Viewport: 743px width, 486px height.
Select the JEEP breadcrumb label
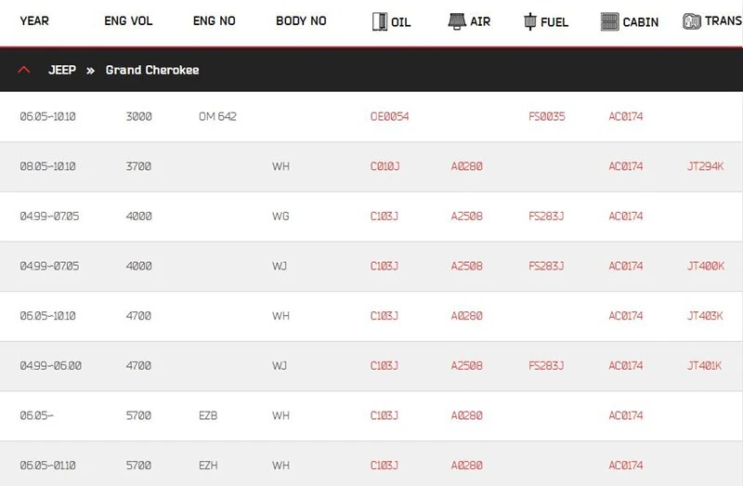pyautogui.click(x=62, y=71)
